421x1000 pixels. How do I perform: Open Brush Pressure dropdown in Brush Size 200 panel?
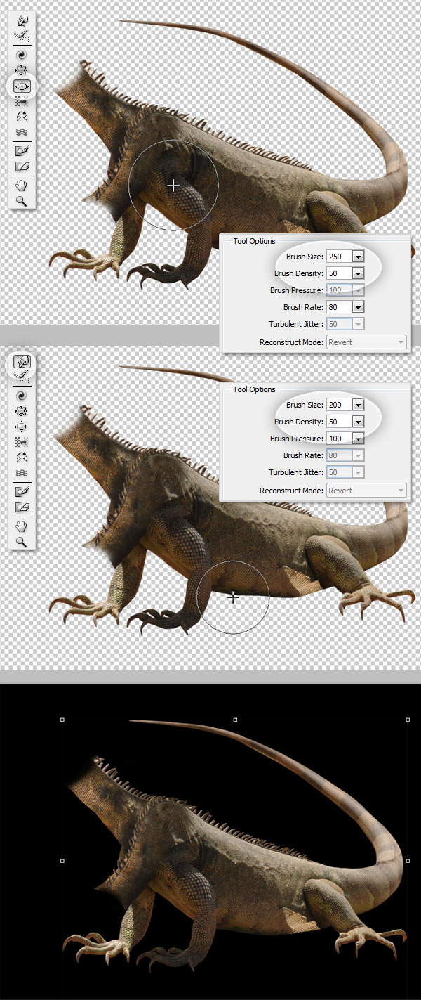click(359, 439)
